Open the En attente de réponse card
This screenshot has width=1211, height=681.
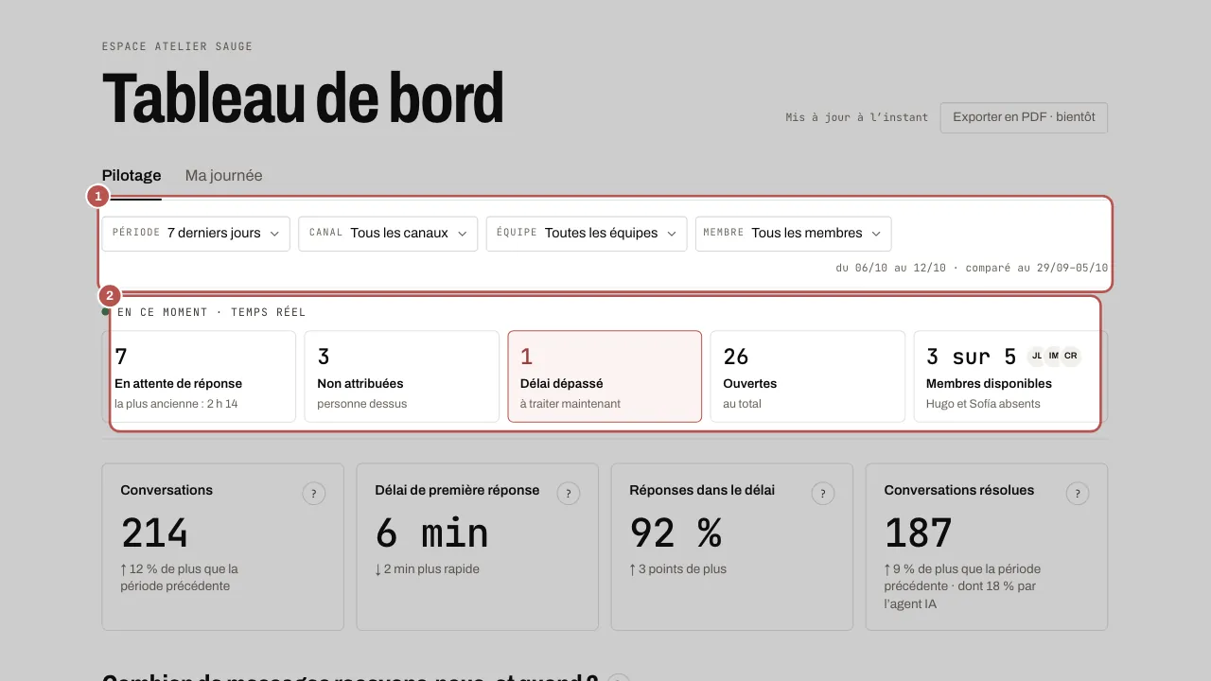pyautogui.click(x=199, y=376)
